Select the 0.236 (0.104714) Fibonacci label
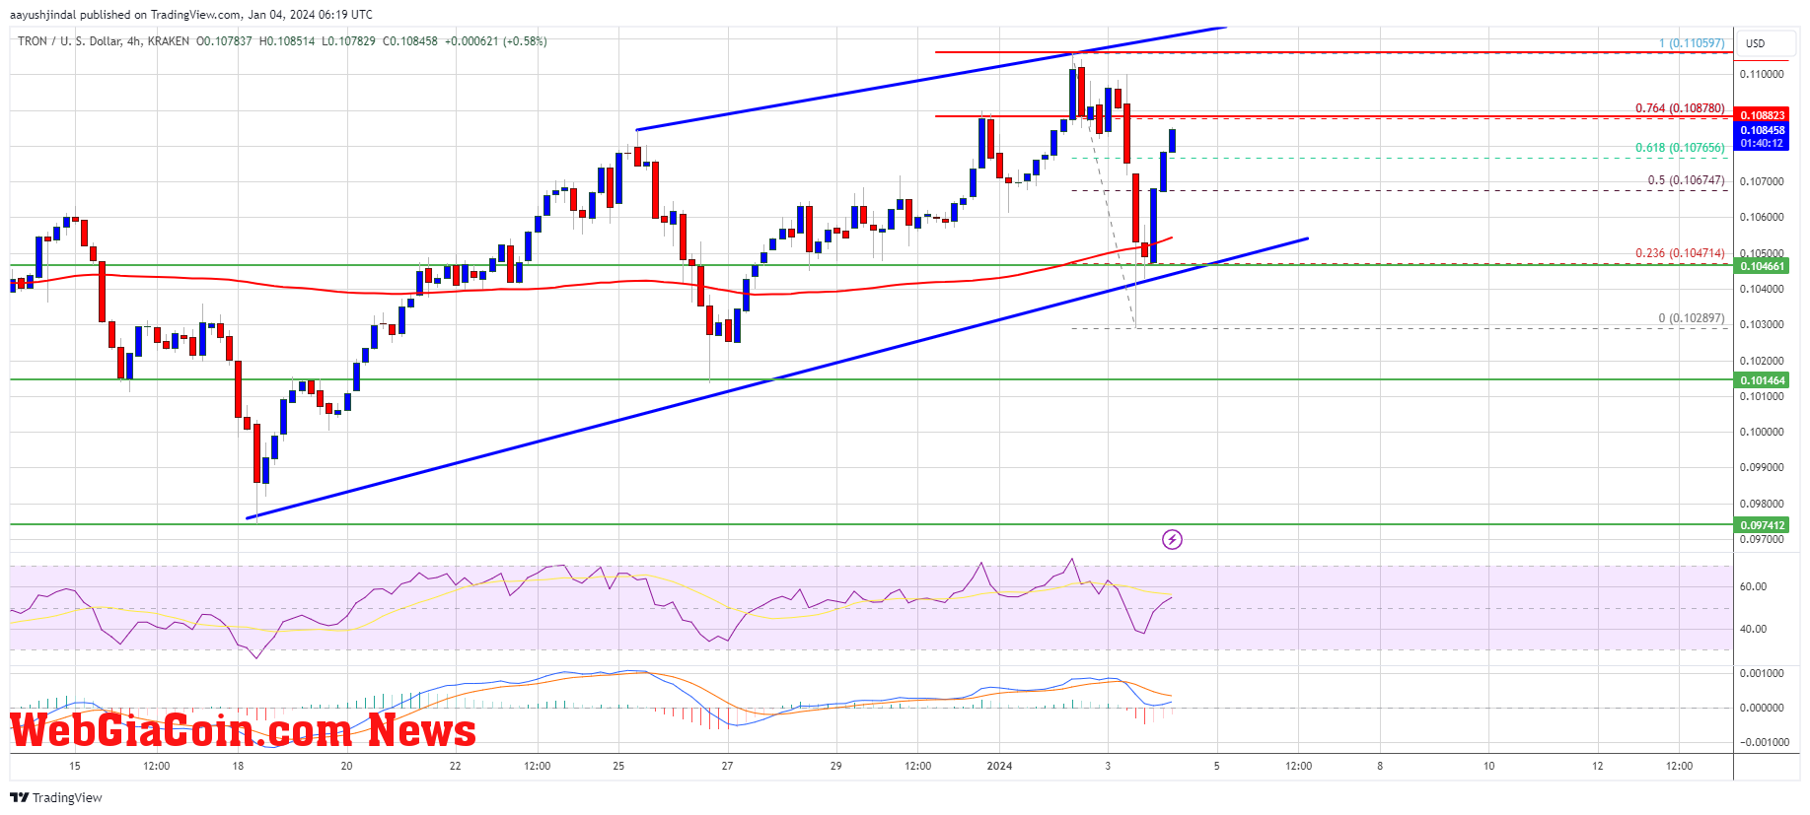The image size is (1810, 815). 1680,253
